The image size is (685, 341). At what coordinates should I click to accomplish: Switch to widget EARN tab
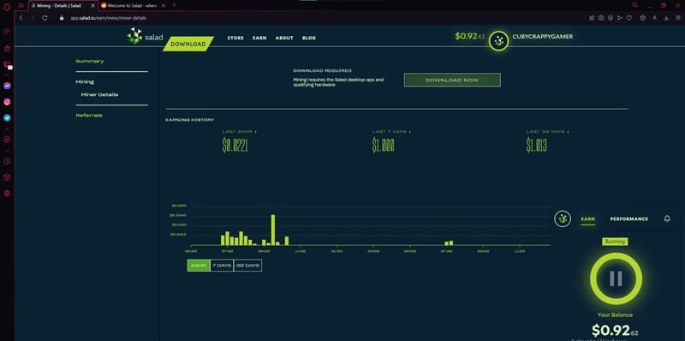[x=588, y=219]
